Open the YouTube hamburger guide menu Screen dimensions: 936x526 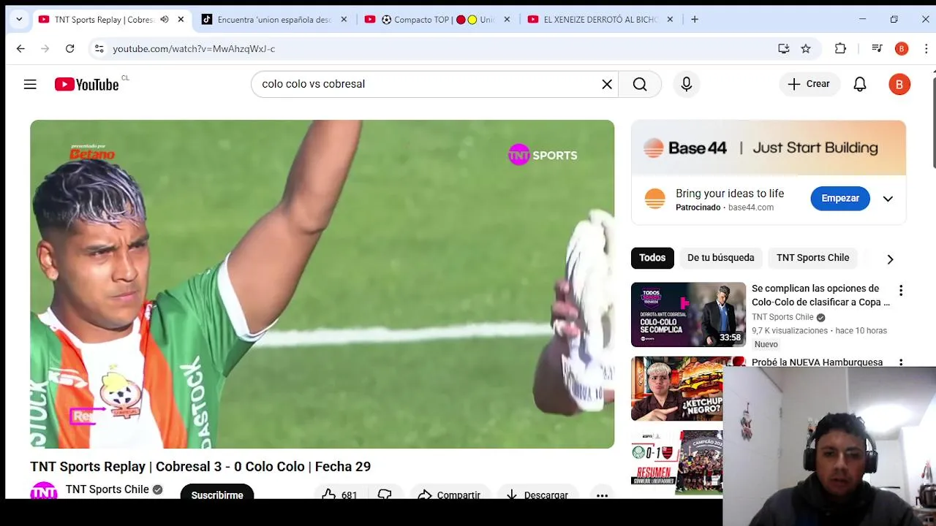coord(30,85)
